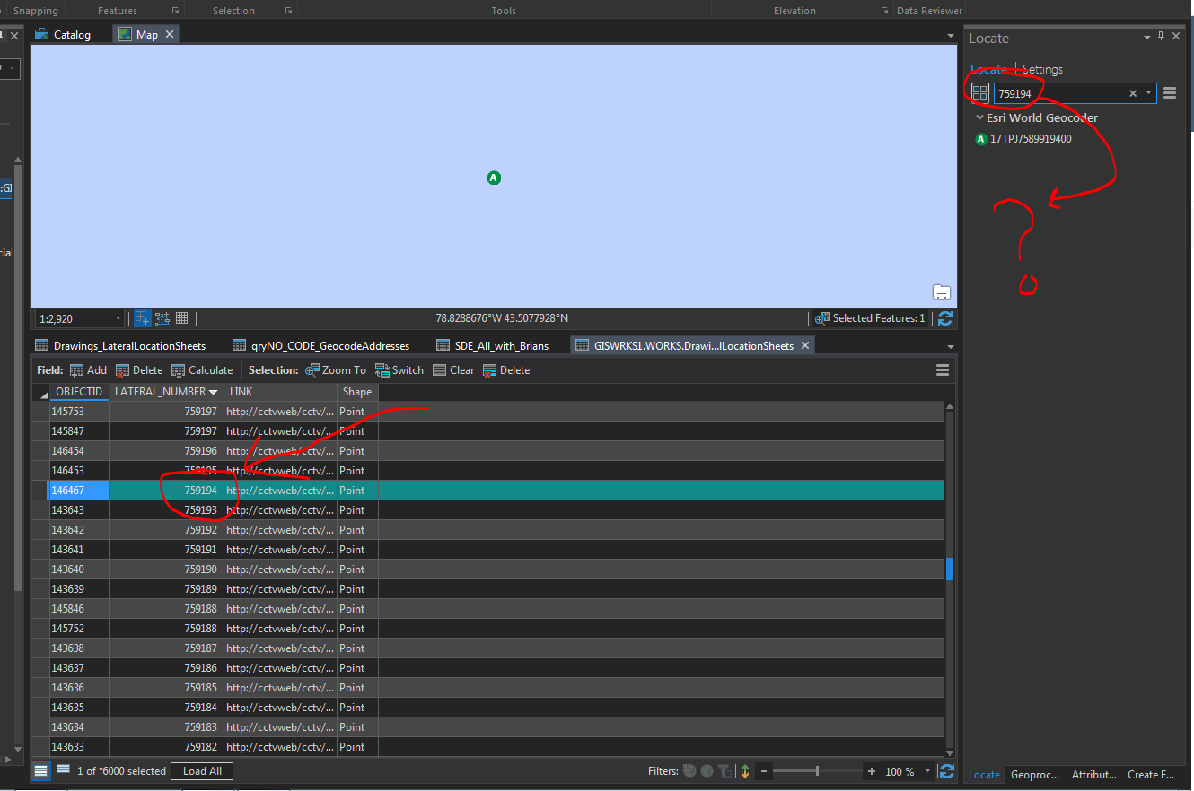Click Selected Features count in map status bar

click(870, 318)
